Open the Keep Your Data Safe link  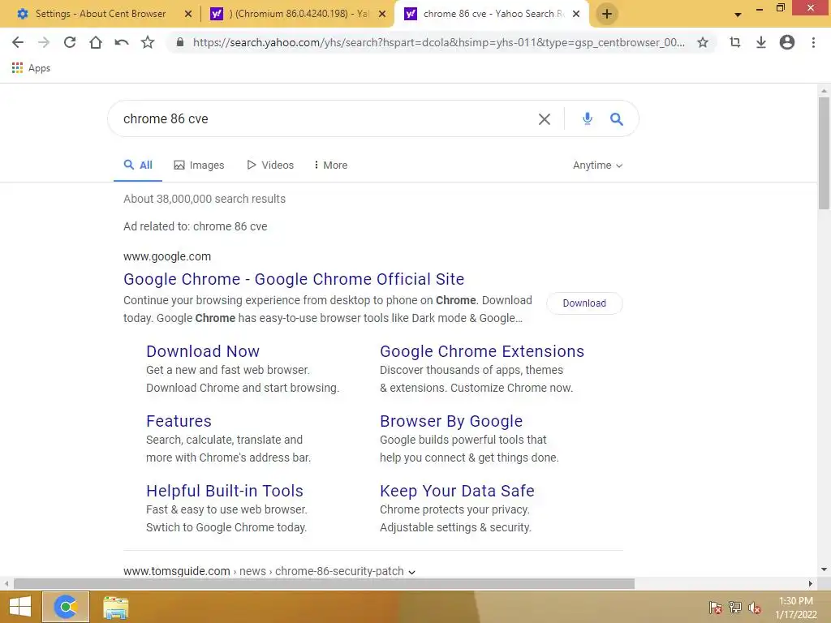click(x=457, y=491)
